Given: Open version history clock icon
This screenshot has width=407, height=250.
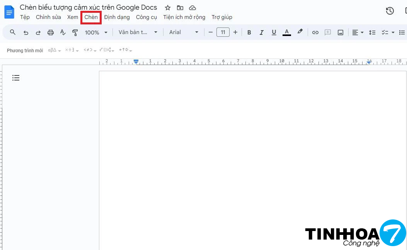Looking at the screenshot, I should click(x=390, y=11).
